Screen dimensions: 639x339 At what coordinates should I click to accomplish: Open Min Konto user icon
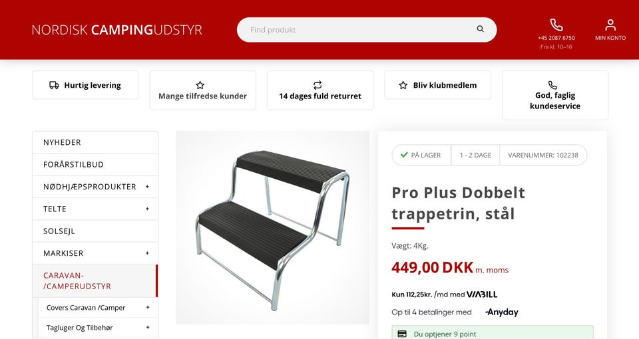[x=610, y=25]
